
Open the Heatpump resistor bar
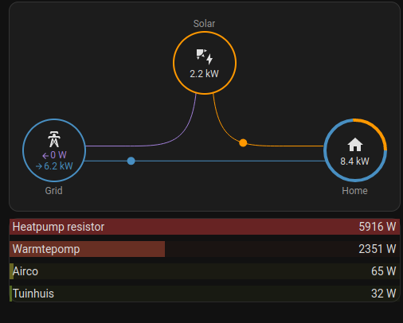(205, 227)
